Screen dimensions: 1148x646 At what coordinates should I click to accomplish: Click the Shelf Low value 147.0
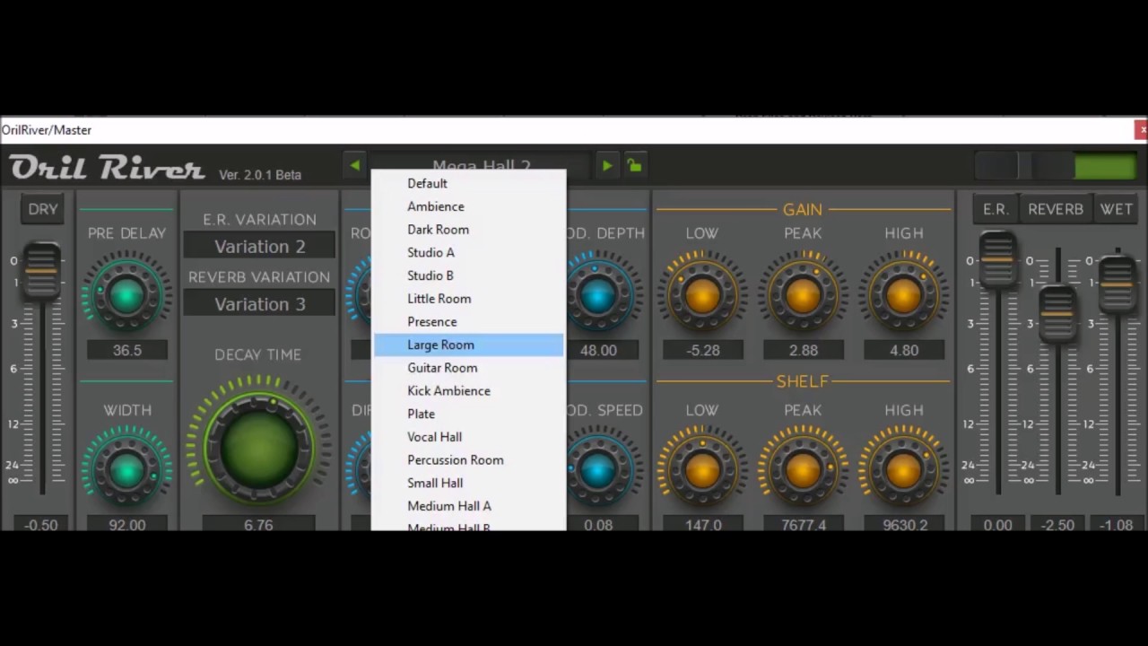click(702, 525)
